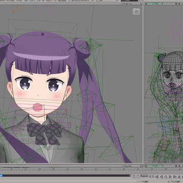Image resolution: width=183 pixels, height=183 pixels.
Task: Toggle the loop playback button
Action: [x=179, y=176]
